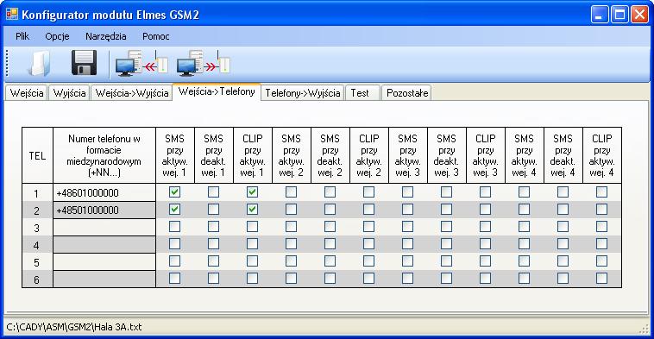Open the Opcje menu
The image size is (654, 339).
[x=57, y=36]
